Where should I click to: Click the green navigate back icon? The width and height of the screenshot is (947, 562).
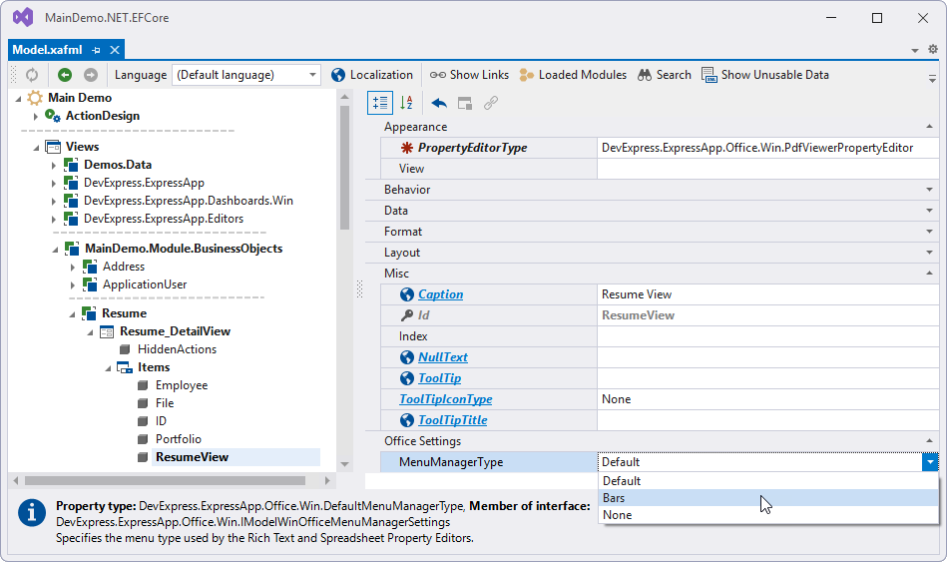(65, 75)
